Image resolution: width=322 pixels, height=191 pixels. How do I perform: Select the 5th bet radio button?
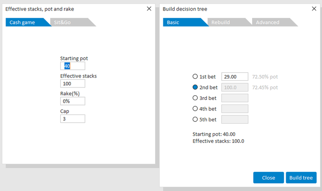coord(195,119)
